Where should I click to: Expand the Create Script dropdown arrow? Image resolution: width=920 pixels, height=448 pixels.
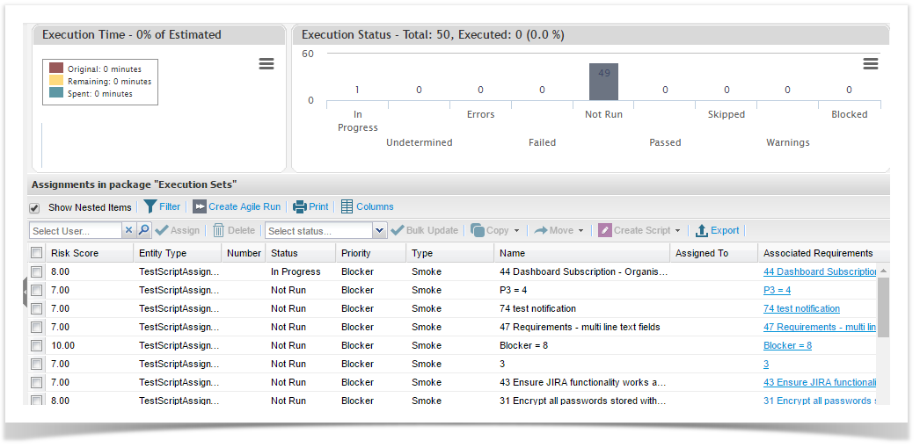pos(677,231)
